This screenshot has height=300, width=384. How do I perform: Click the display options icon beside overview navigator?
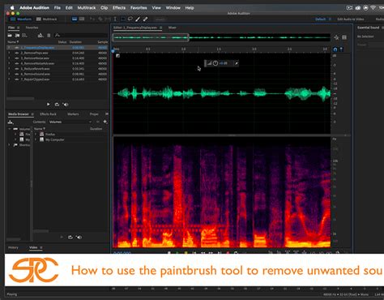pyautogui.click(x=344, y=37)
